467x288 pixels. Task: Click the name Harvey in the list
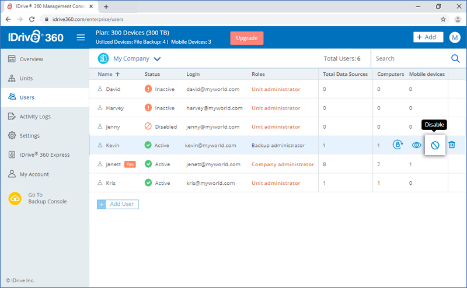pos(114,108)
